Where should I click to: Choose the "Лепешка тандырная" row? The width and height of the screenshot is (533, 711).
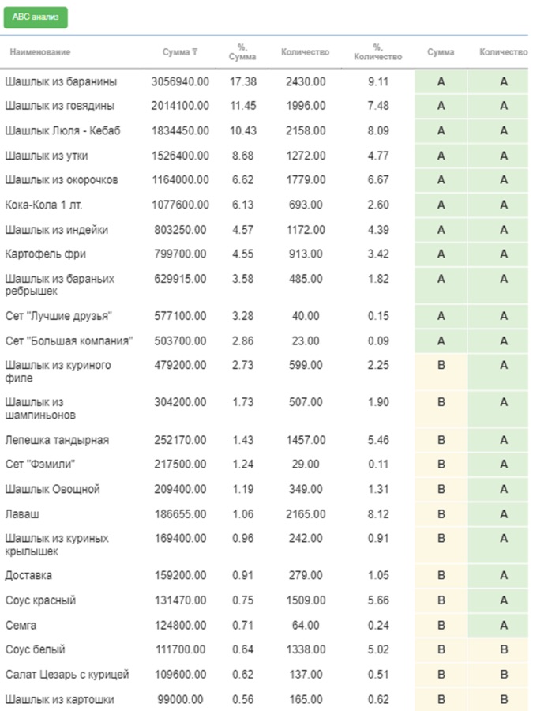click(x=57, y=440)
